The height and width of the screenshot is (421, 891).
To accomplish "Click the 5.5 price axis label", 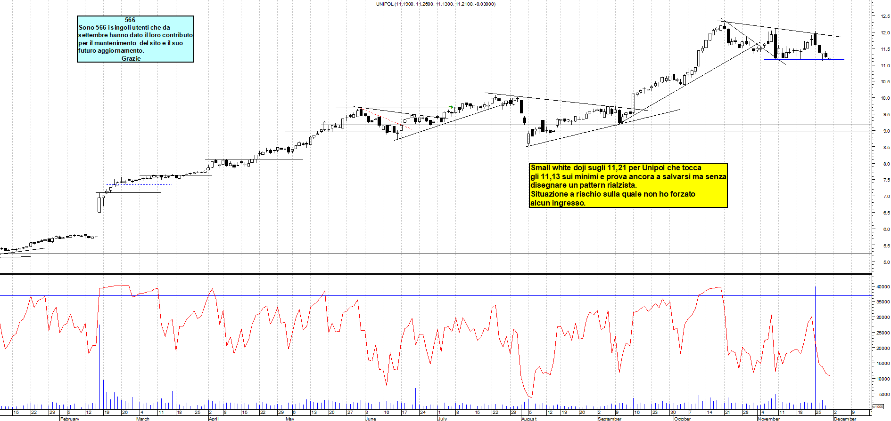I will [886, 246].
